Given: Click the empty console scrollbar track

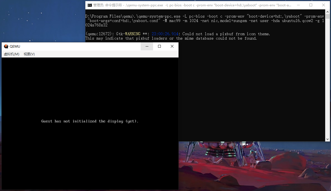Looking at the screenshot, I should 327,78.
